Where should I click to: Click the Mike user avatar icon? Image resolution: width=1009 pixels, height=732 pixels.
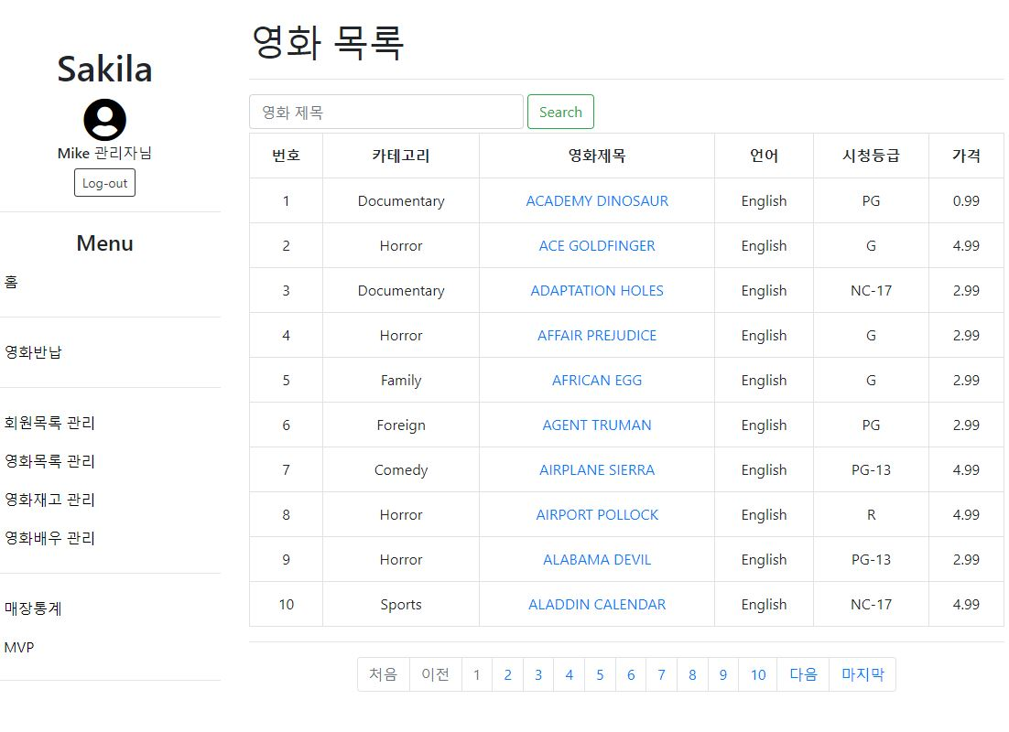coord(105,120)
